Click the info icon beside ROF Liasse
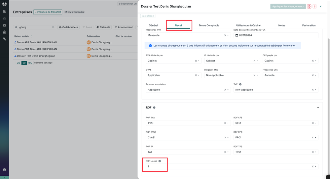The image size is (330, 179). coord(160,161)
